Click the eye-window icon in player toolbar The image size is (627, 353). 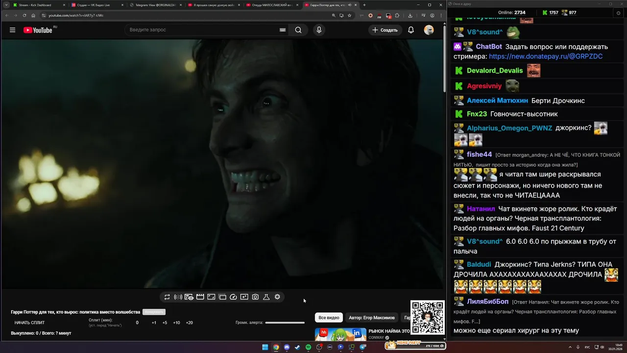point(189,297)
